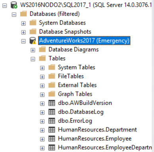Select the System Tables label
The image size is (154, 152).
77,67
